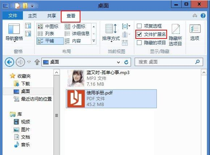
Task: Open the 视频 library
Action: 22,122
